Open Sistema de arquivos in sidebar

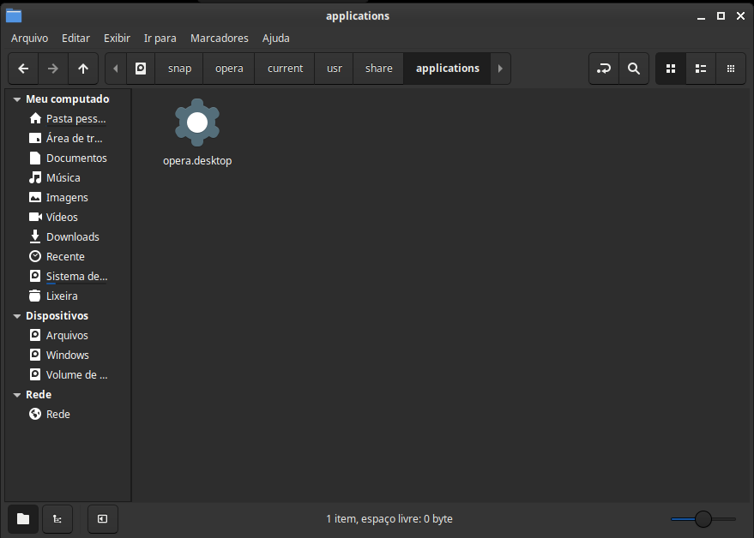coord(68,276)
